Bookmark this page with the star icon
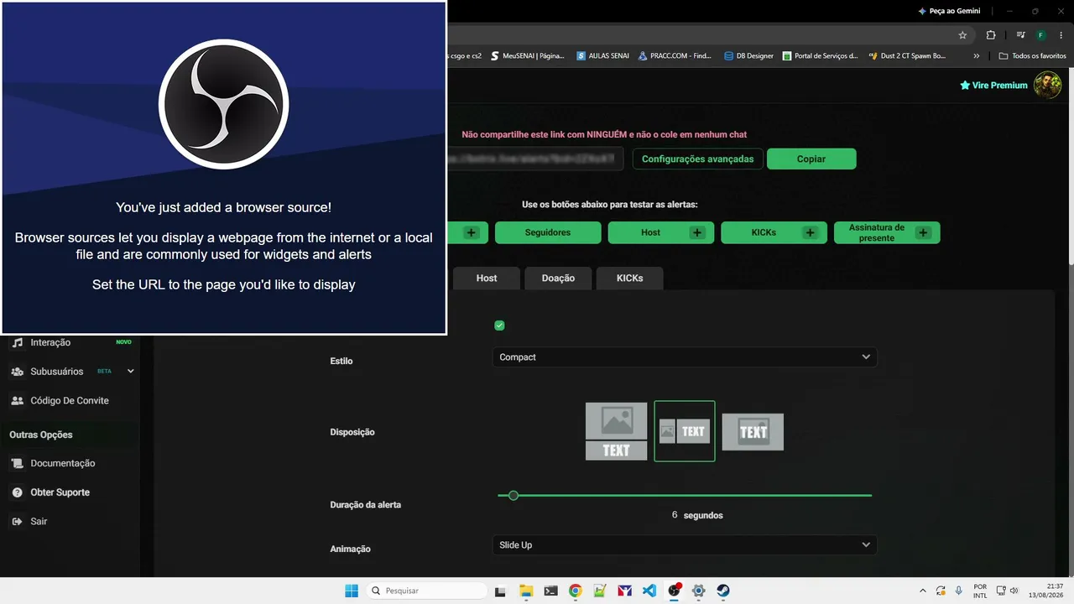 point(962,35)
